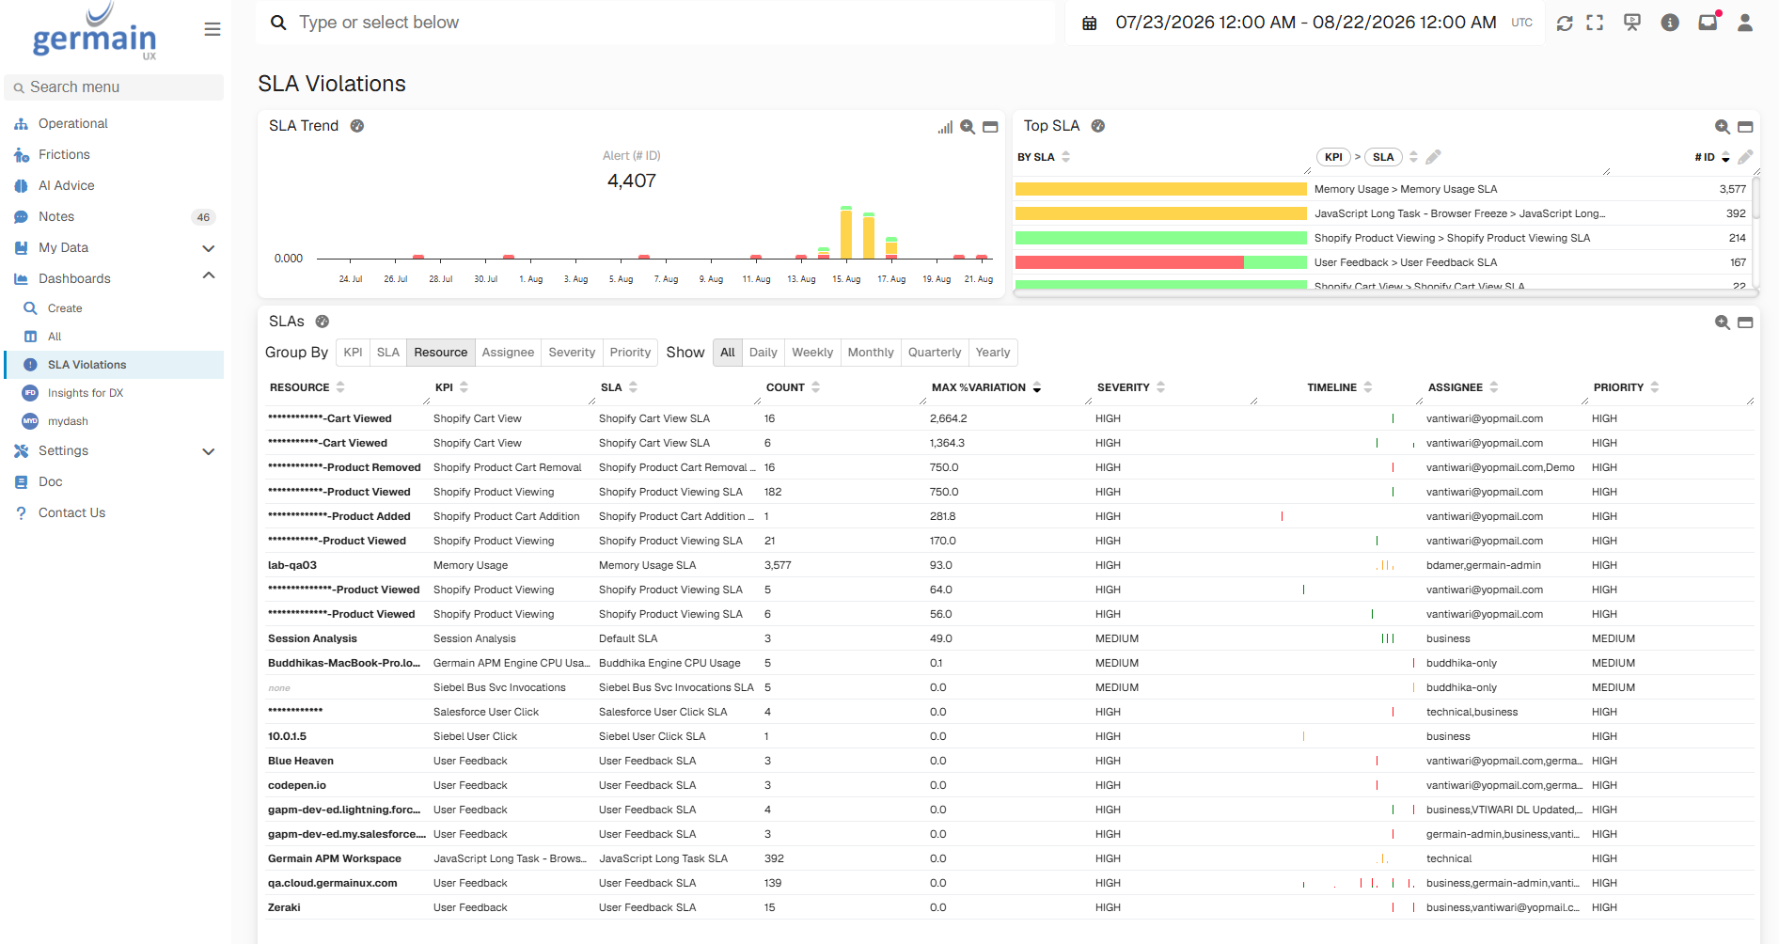Open Create under Dashboards

(65, 308)
